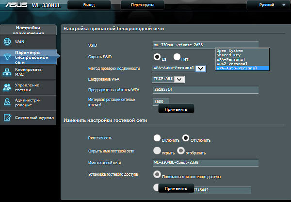Click the SSID input field
The width and height of the screenshot is (291, 202).
[206, 45]
